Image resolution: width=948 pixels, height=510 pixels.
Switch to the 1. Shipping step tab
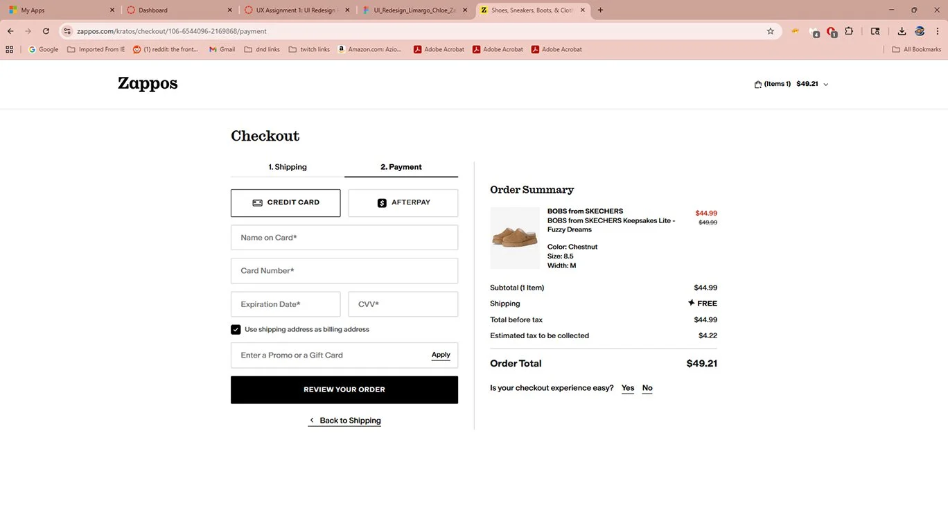point(288,167)
